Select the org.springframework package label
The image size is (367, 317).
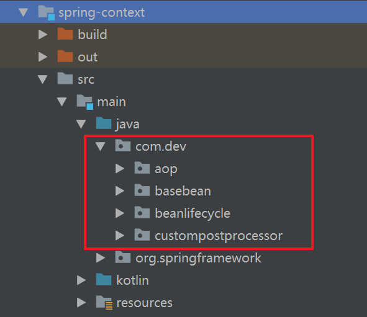pyautogui.click(x=199, y=258)
